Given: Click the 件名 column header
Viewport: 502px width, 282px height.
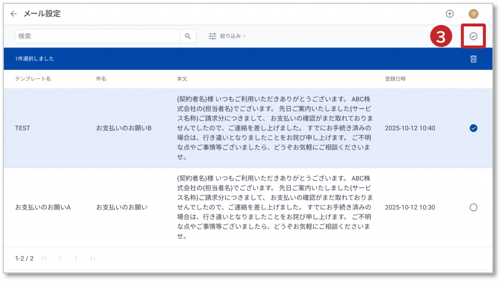Looking at the screenshot, I should click(x=101, y=79).
